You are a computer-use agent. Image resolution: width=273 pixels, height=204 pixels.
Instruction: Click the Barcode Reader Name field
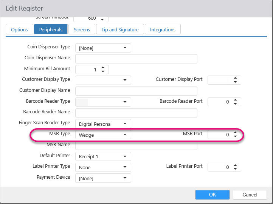coord(136,113)
